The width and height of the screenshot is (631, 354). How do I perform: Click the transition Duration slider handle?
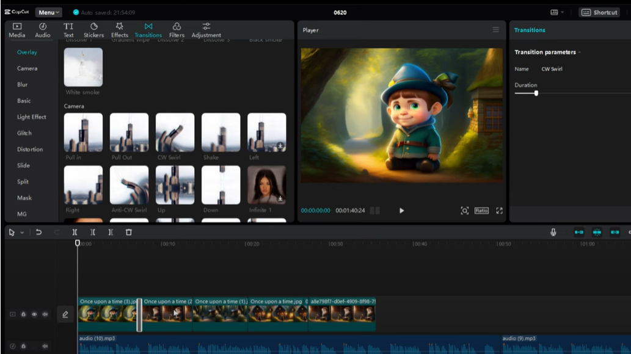(x=536, y=93)
